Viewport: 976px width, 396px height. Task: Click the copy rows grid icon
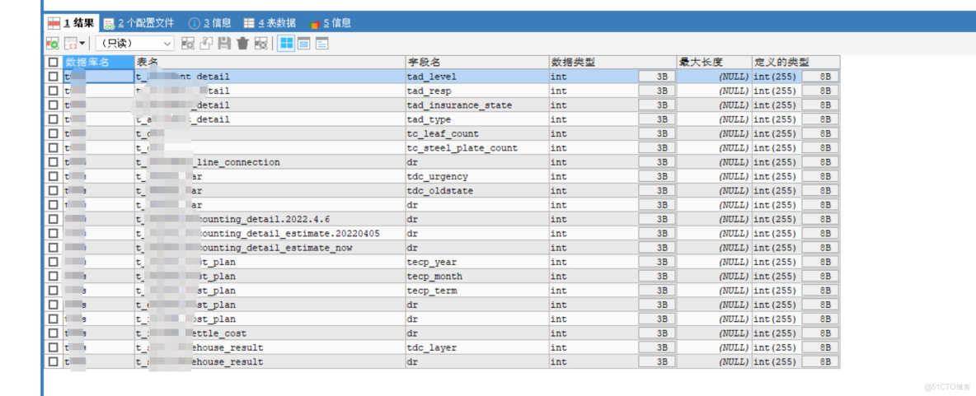[x=70, y=44]
